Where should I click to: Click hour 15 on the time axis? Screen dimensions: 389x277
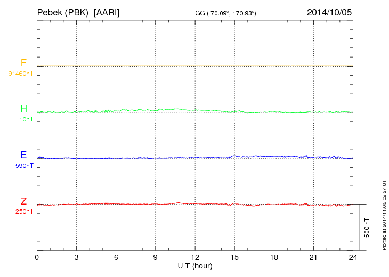click(x=234, y=257)
